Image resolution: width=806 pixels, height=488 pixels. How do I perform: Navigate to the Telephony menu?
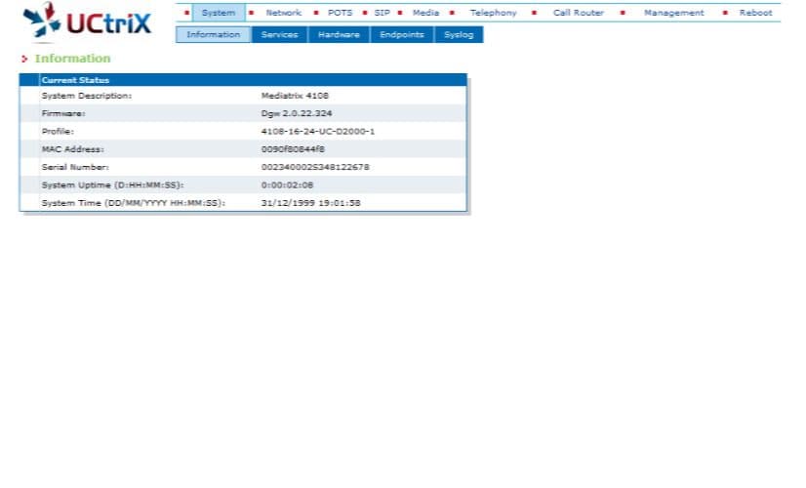coord(493,13)
